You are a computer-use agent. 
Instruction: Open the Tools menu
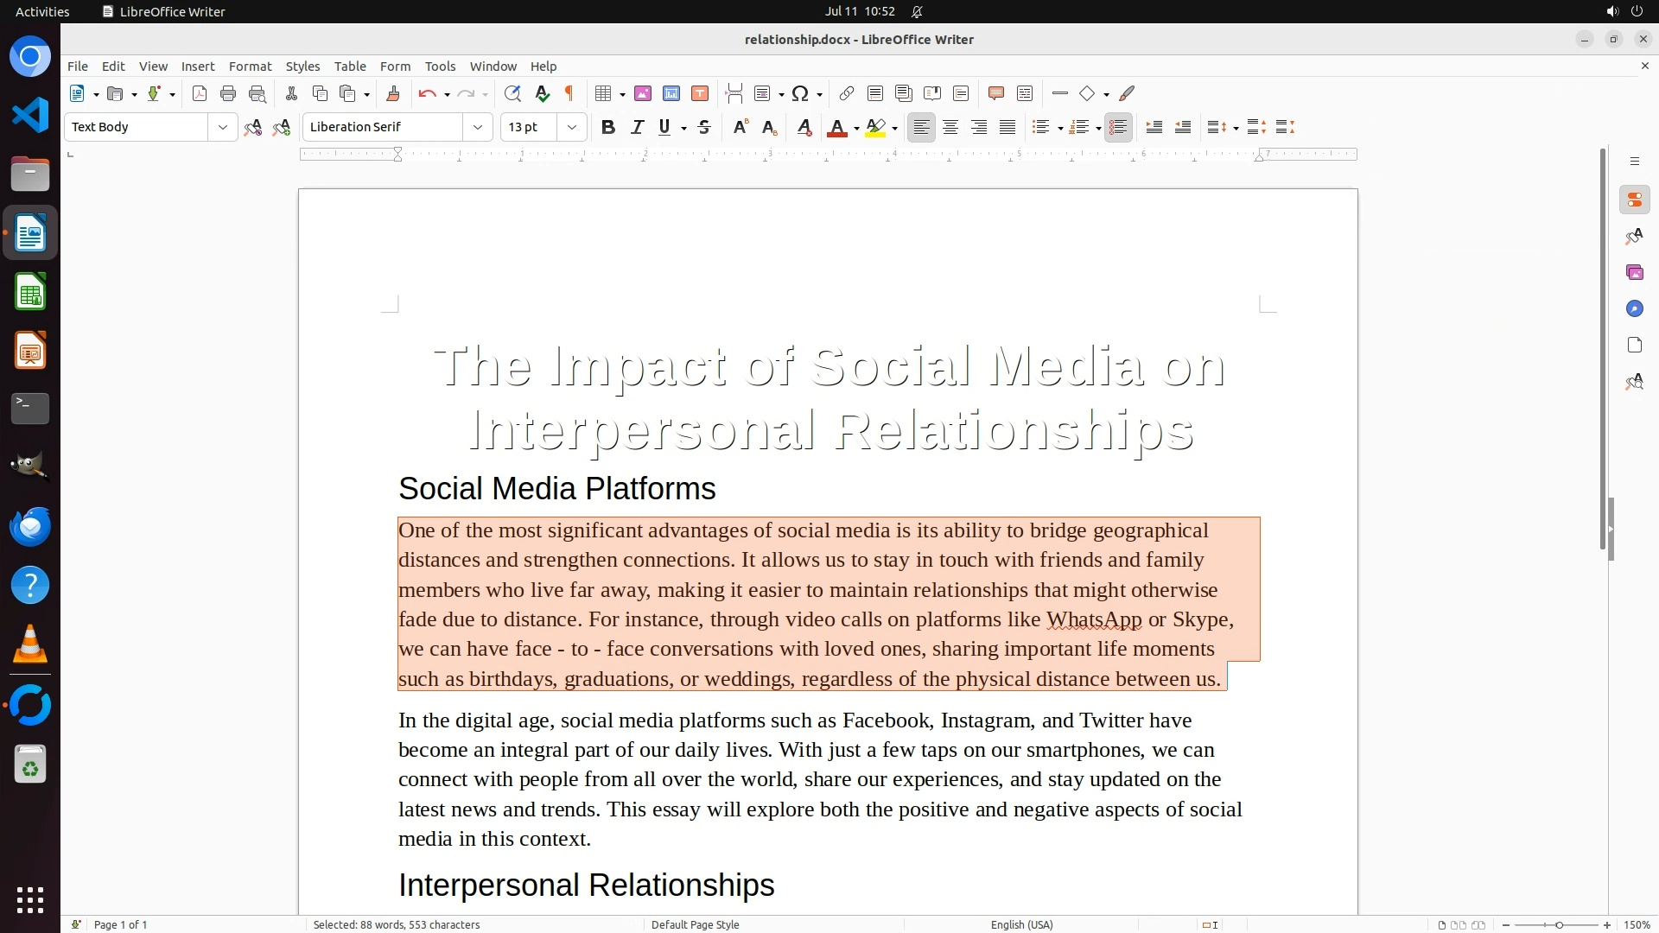440,66
